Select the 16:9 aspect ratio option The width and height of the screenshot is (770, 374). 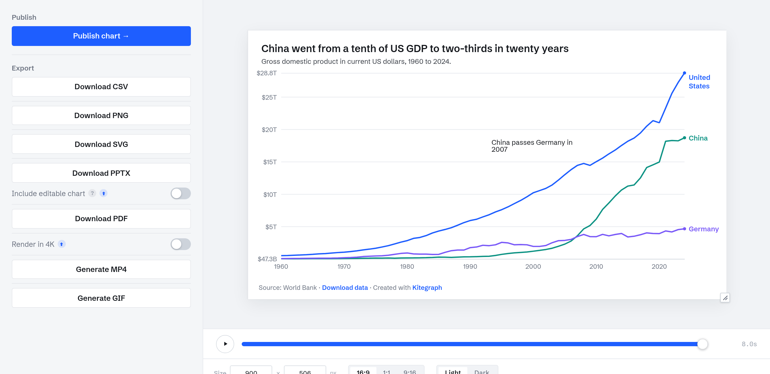pos(363,371)
